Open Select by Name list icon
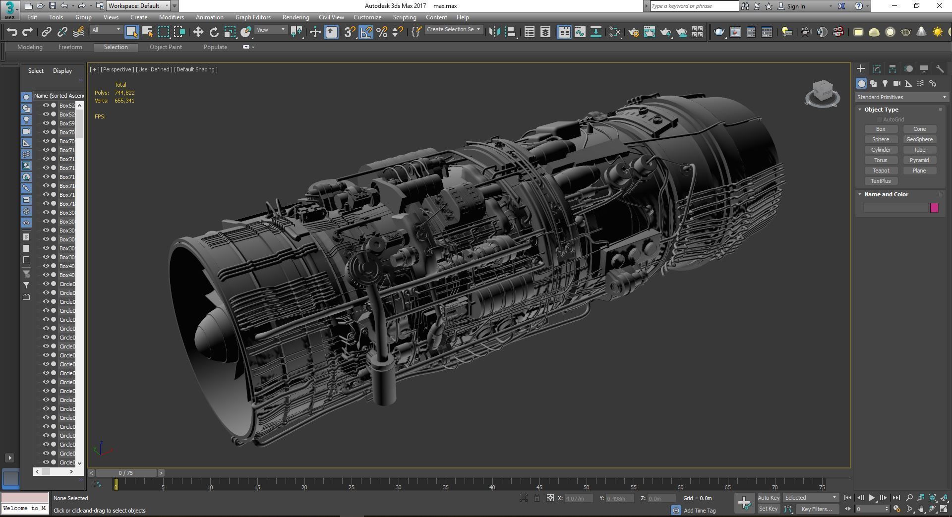The height and width of the screenshot is (517, 952). point(147,32)
